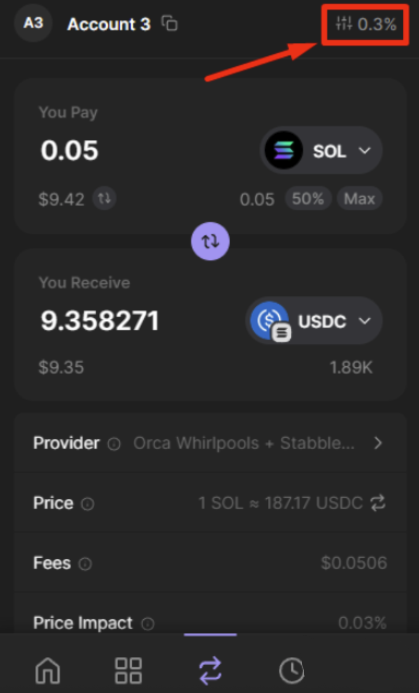Click the A3 account avatar
419x693 pixels.
(34, 23)
